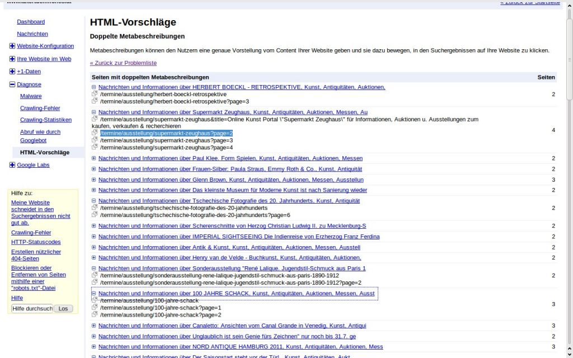Expand the +1-Daten sidebar section
The image size is (573, 358).
click(x=12, y=72)
